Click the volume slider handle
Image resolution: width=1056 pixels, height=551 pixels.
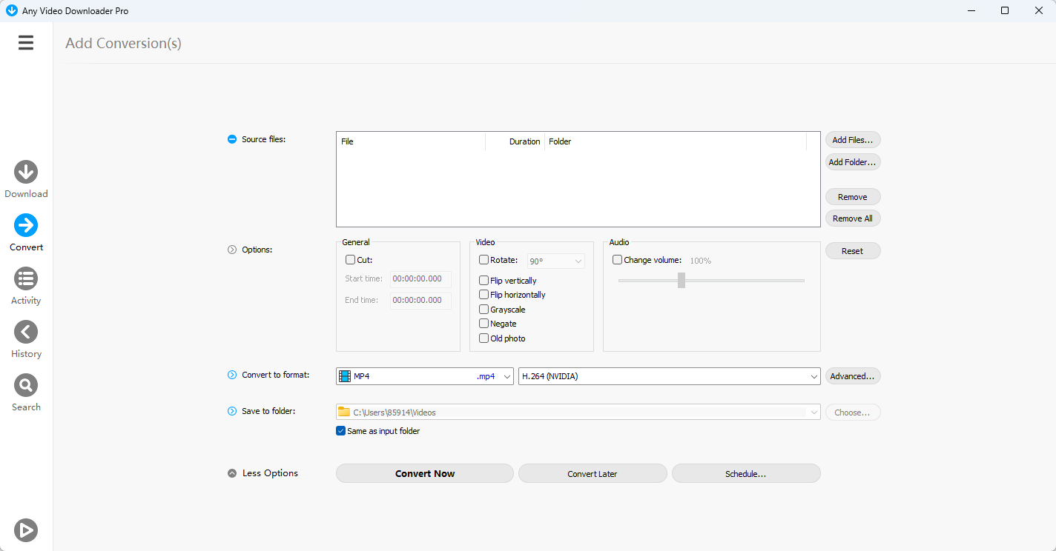681,280
